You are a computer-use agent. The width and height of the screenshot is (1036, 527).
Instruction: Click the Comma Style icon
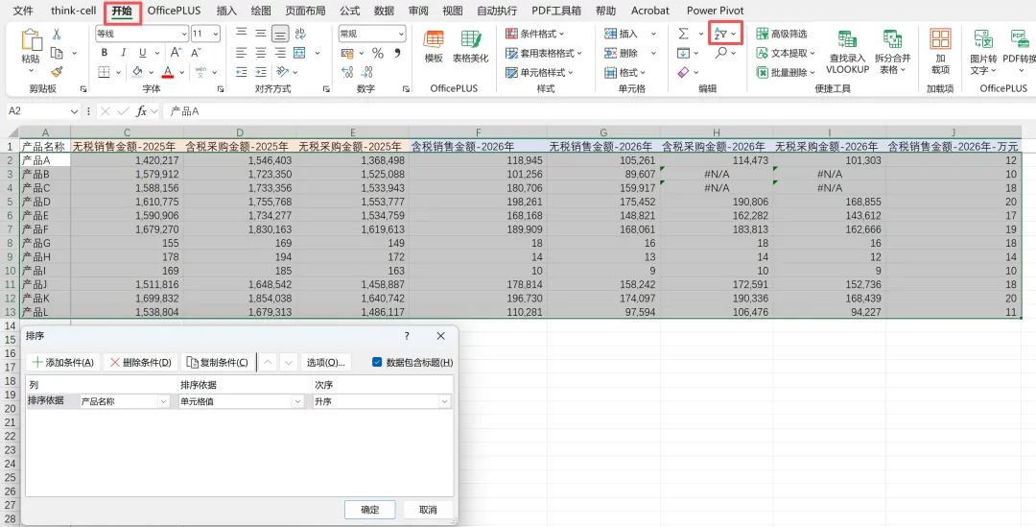pos(397,53)
